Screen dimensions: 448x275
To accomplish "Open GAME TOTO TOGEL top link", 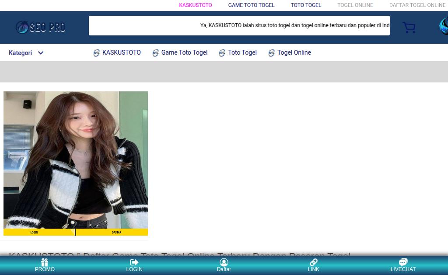I will click(251, 5).
